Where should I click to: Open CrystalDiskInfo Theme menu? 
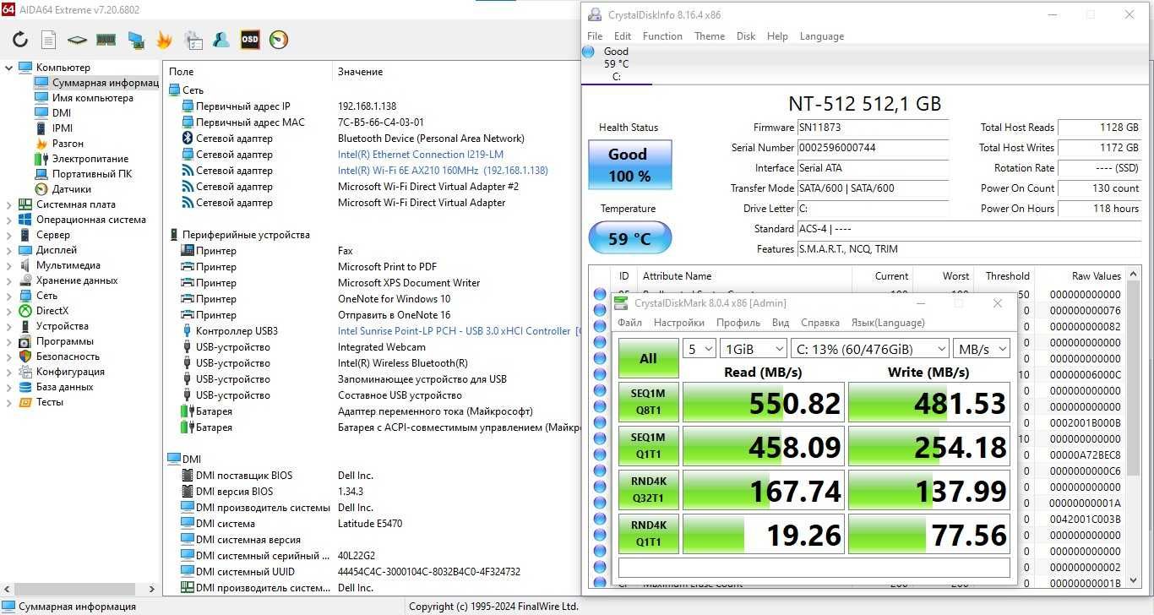coord(710,36)
